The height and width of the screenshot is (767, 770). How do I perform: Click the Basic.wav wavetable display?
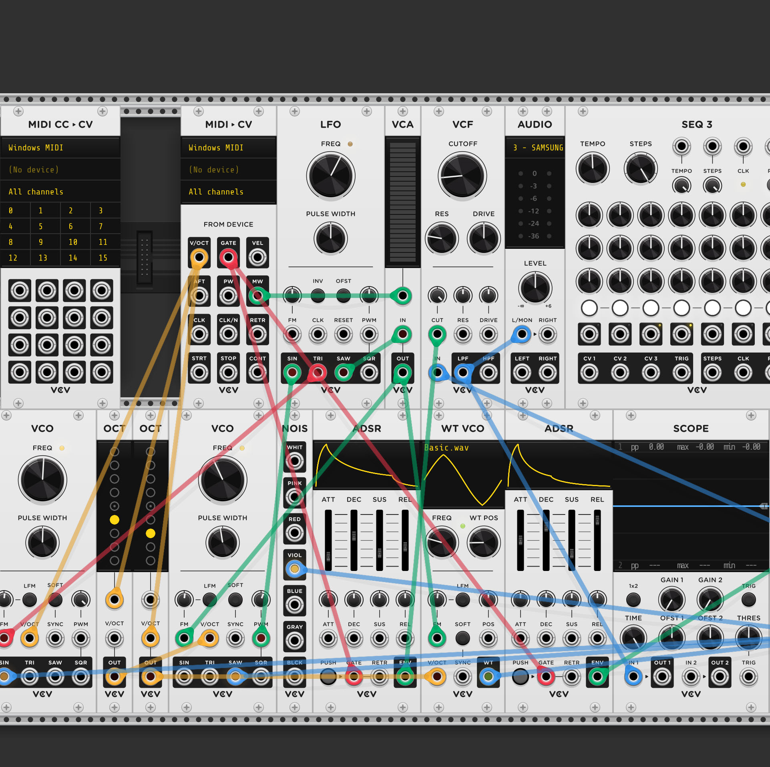click(x=462, y=474)
